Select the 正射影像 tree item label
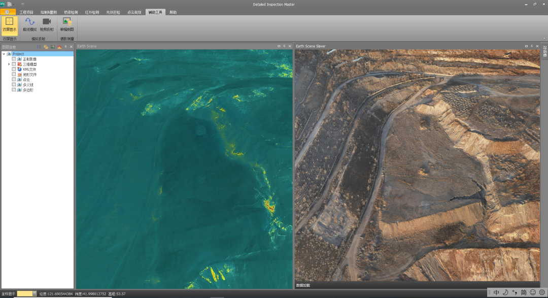 pyautogui.click(x=30, y=59)
